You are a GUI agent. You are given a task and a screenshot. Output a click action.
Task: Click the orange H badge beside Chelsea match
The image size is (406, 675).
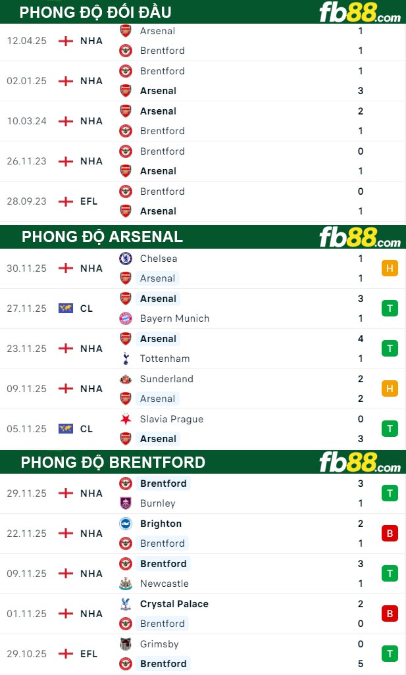pyautogui.click(x=390, y=268)
